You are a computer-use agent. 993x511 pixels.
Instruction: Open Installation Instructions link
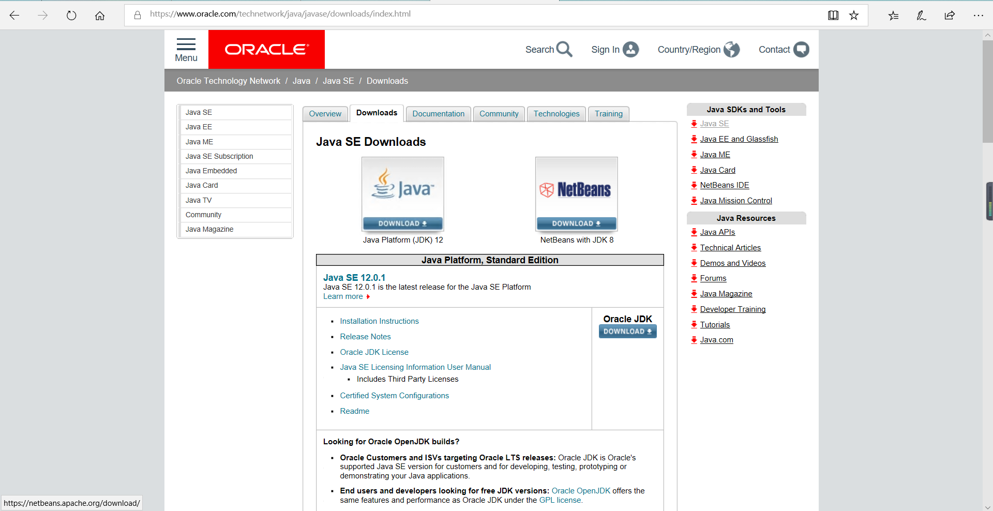pos(379,321)
